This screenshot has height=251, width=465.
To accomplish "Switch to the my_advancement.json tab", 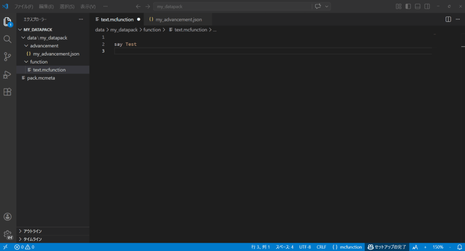I will point(178,19).
